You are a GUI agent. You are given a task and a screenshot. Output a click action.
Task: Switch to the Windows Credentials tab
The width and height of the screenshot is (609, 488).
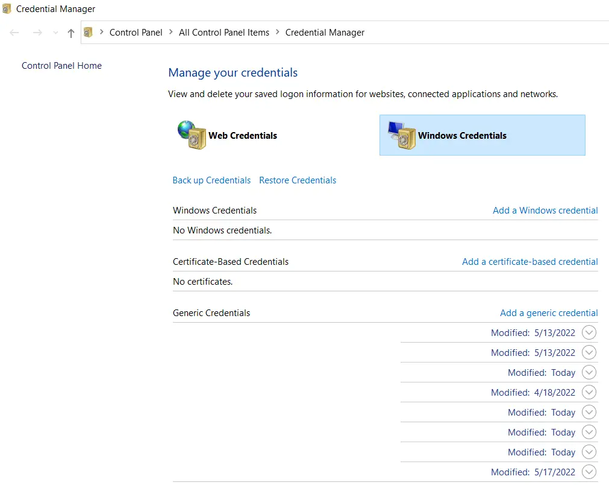[x=482, y=136]
